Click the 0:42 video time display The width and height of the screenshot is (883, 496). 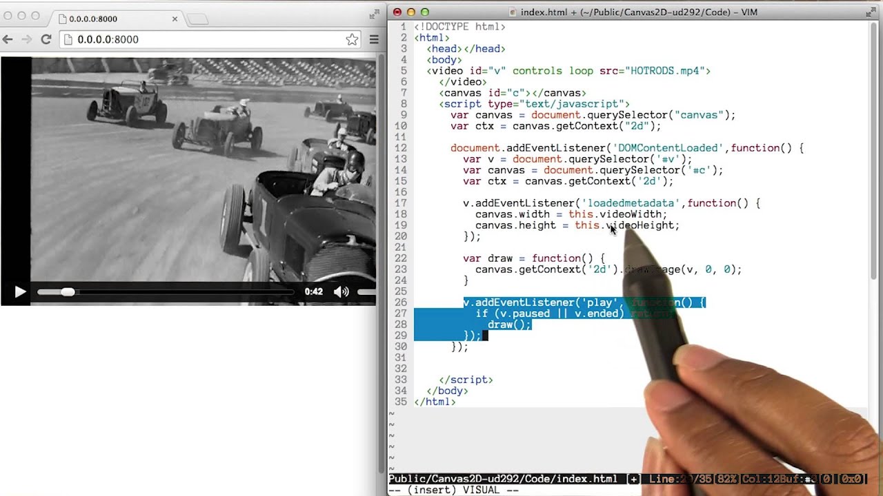[x=314, y=292]
